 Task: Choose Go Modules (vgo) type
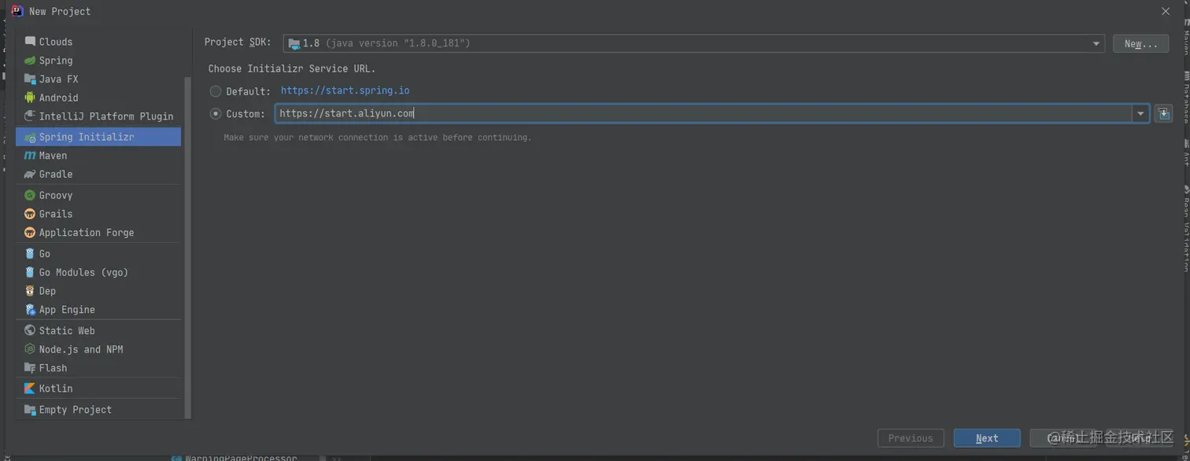[x=98, y=272]
